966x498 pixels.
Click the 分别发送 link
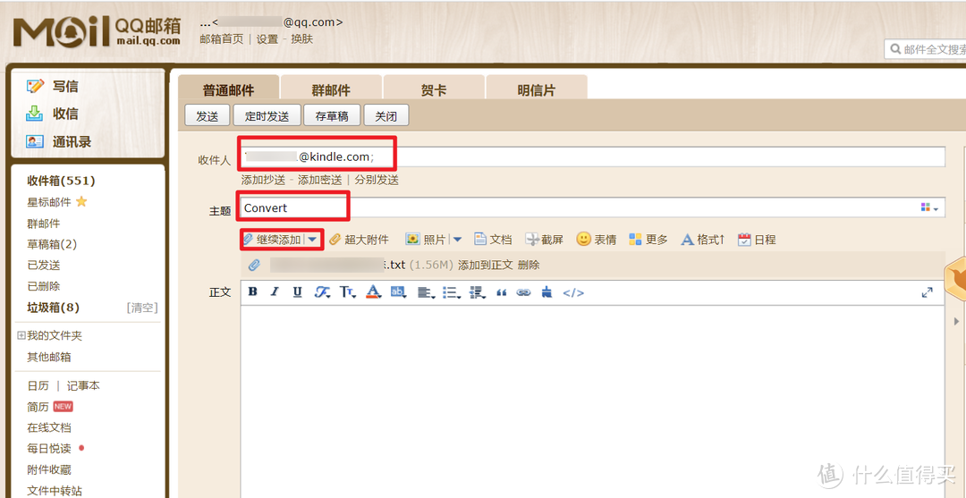(377, 180)
